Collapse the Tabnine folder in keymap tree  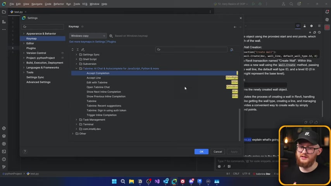tap(76, 69)
